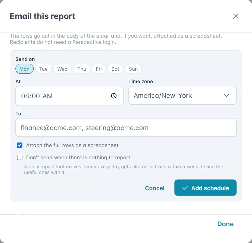Toggle the Mon day chip
Screen dimensions: 252x243
(25, 69)
